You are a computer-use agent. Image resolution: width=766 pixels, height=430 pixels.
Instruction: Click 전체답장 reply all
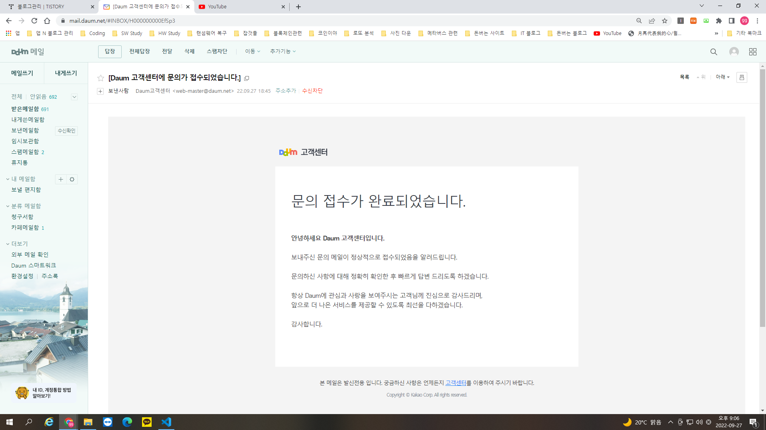140,51
